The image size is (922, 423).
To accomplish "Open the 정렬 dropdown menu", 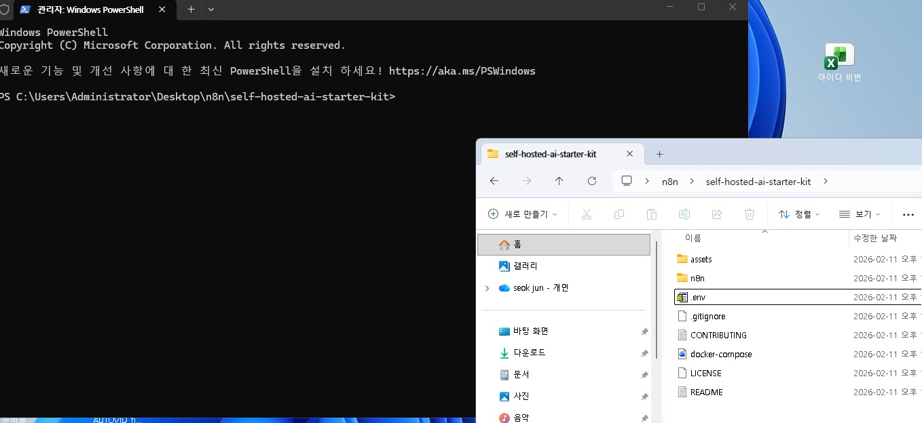I will click(799, 214).
